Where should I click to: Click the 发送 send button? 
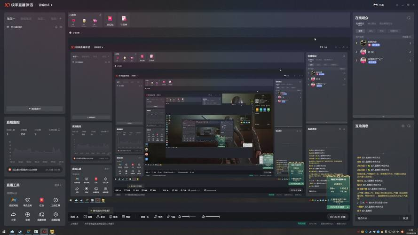405,218
